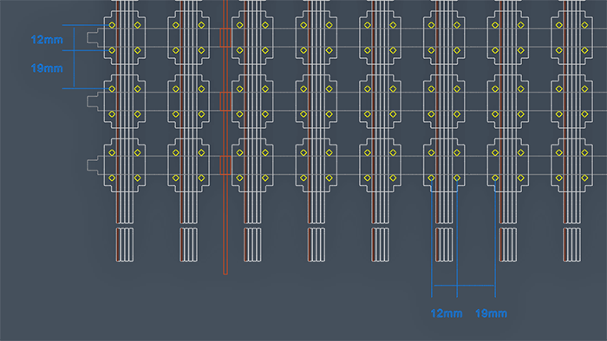The image size is (607, 341).
Task: Select the middle-row connector tab left of first column
Action: pos(95,101)
